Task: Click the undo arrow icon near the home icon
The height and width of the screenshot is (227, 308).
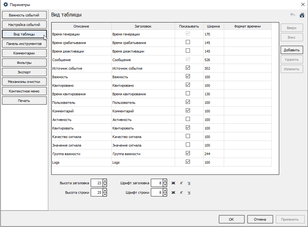Action: point(292,15)
